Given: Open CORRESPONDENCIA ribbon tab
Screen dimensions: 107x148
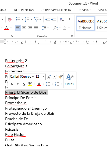Looking at the screenshot, I should (x=56, y=10).
